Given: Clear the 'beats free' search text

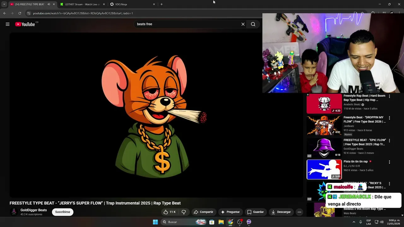Looking at the screenshot, I should pyautogui.click(x=243, y=24).
